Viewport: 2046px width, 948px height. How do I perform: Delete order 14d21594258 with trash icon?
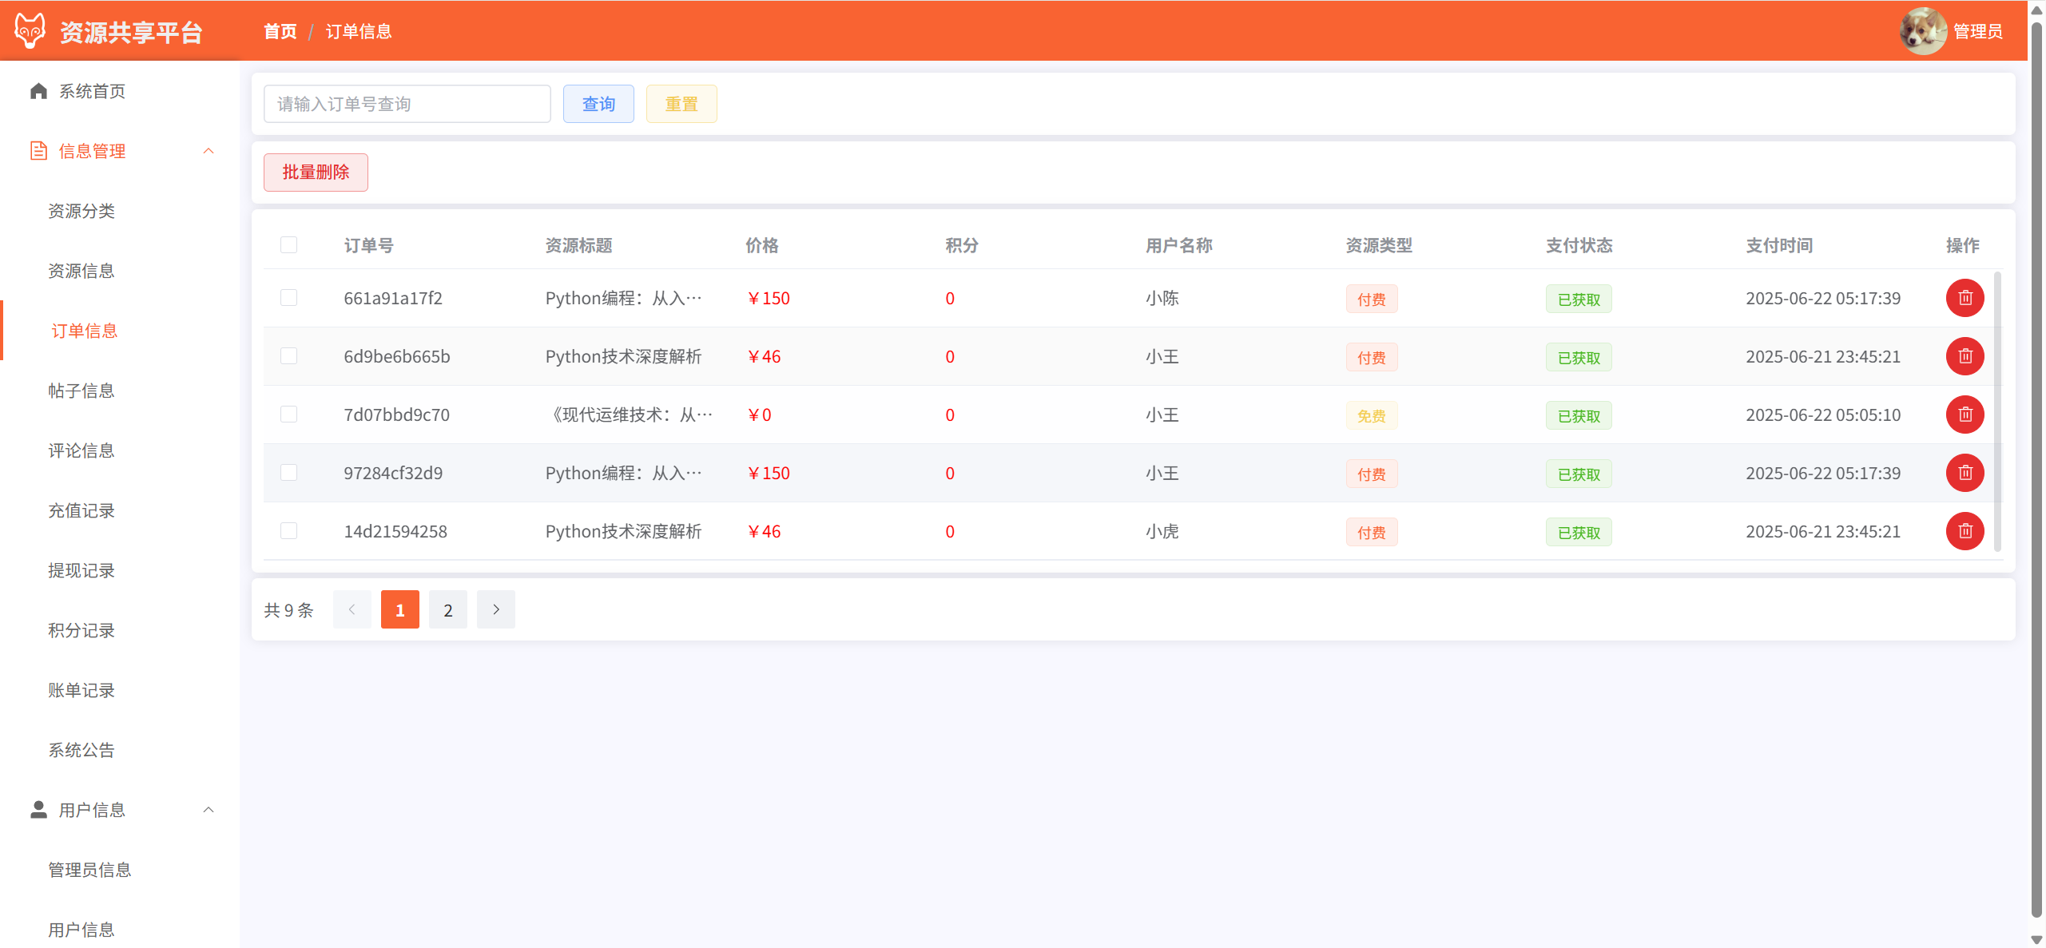click(1964, 531)
